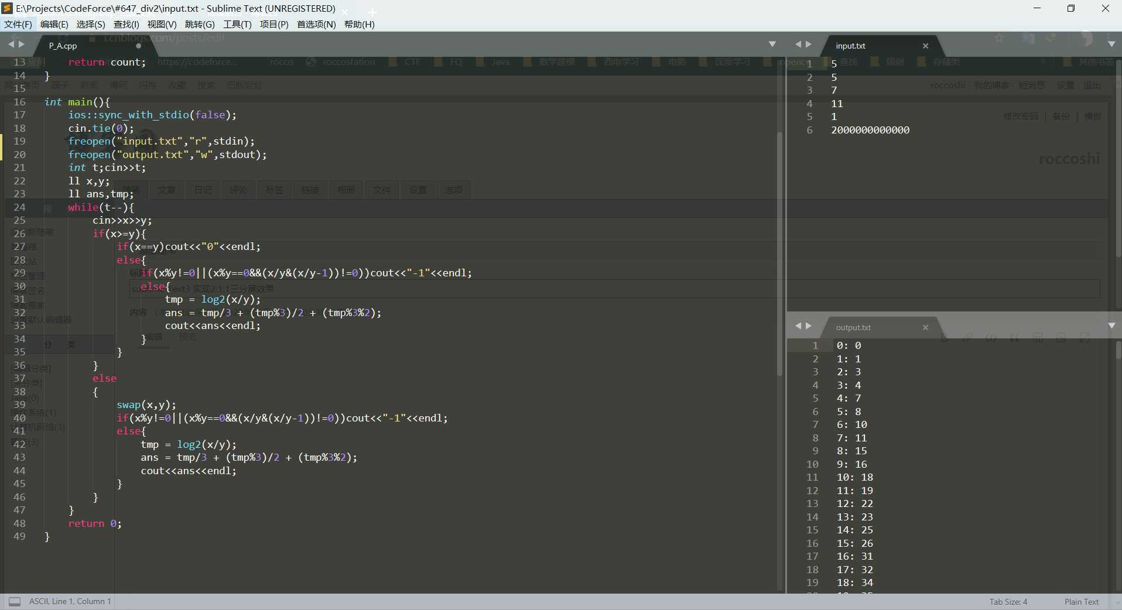The width and height of the screenshot is (1122, 610).
Task: Open the 项目(P) menu
Action: coord(274,24)
